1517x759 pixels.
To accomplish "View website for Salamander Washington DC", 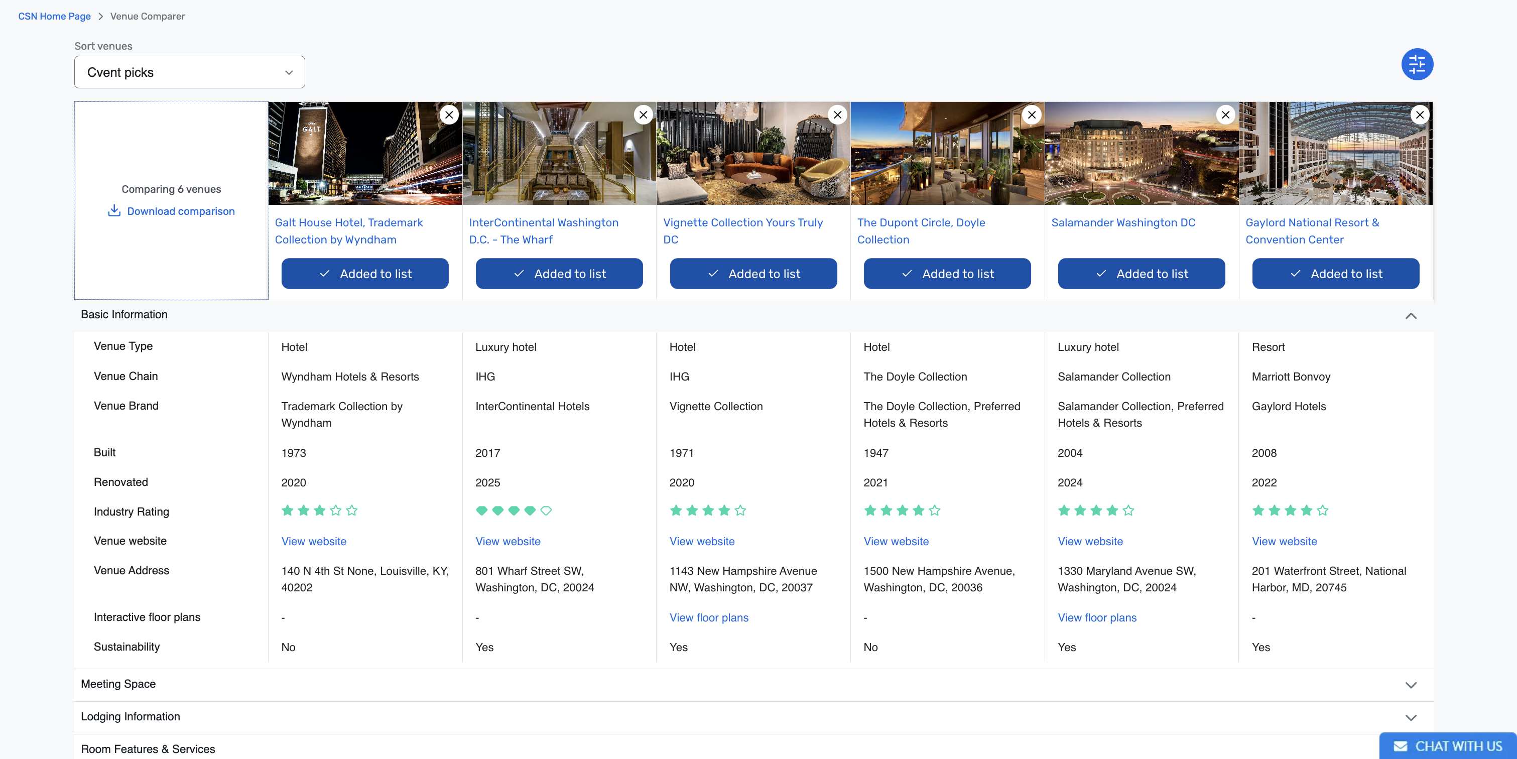I will [1090, 541].
